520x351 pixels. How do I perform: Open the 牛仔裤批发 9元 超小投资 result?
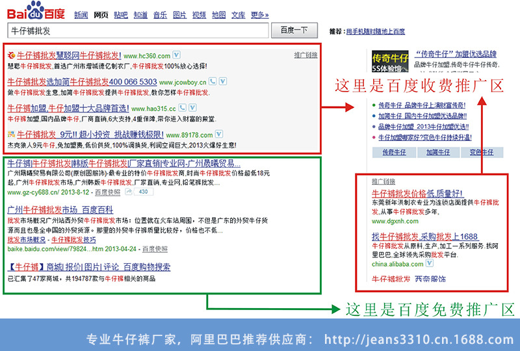click(x=90, y=135)
